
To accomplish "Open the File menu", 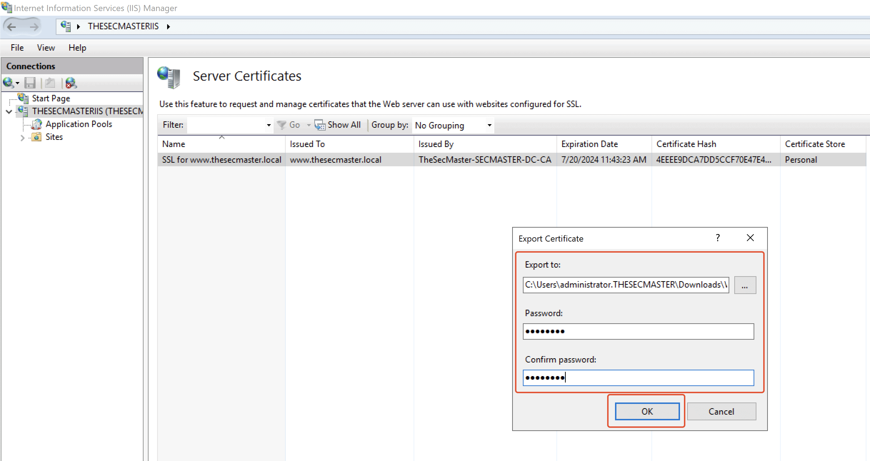I will point(17,48).
